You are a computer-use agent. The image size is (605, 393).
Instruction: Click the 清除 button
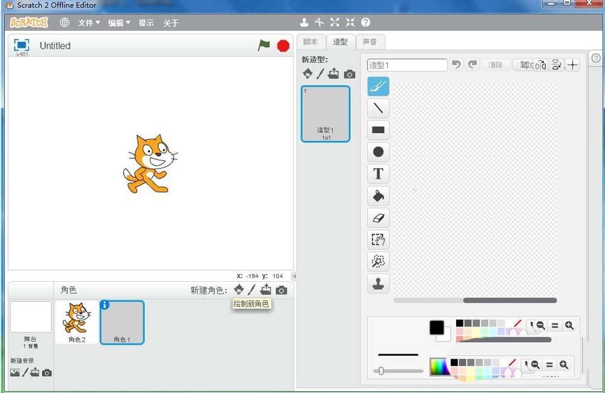pos(495,65)
